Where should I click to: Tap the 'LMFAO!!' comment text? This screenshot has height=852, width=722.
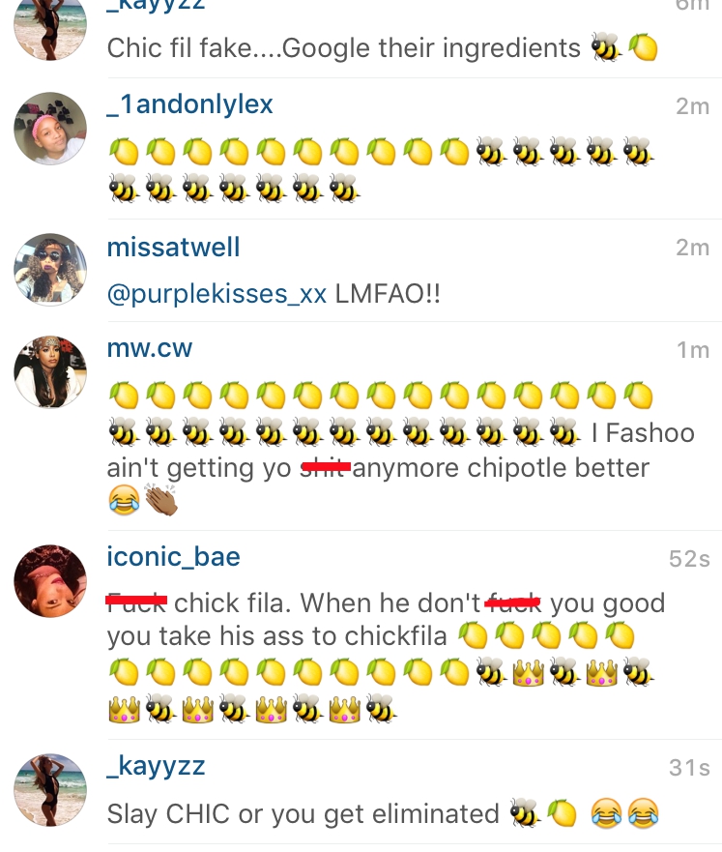tap(388, 294)
